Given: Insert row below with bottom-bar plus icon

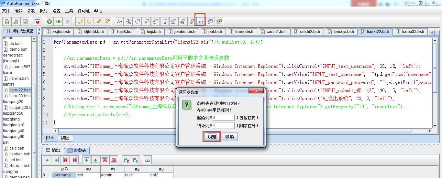Looking at the screenshot, I should point(96,160).
